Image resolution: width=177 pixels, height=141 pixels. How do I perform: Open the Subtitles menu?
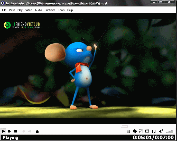50,10
